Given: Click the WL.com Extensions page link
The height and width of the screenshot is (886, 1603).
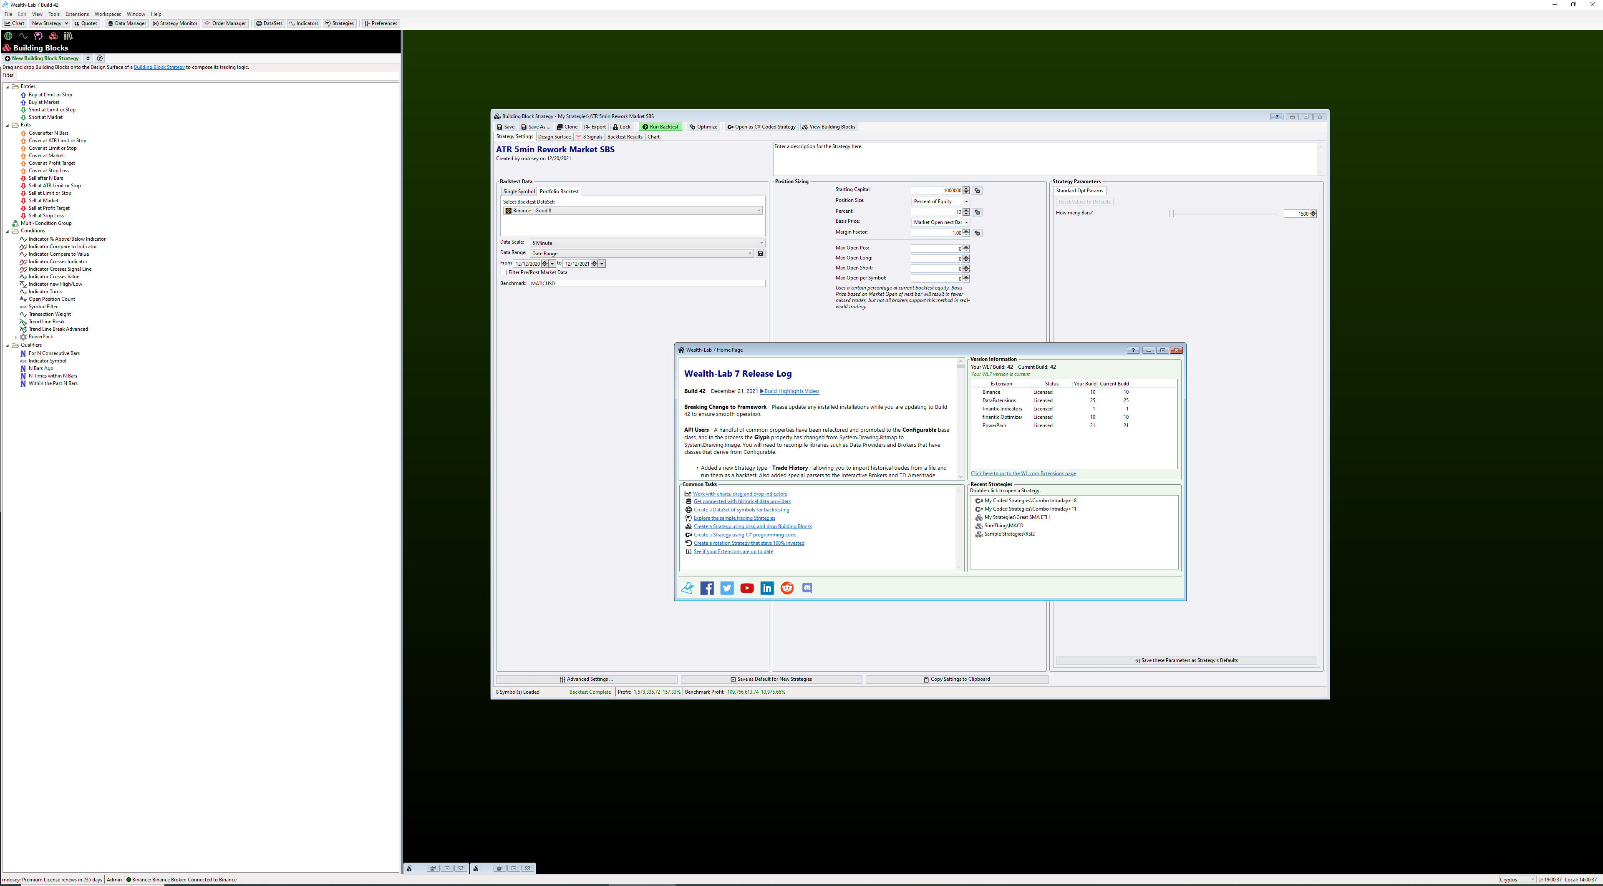Looking at the screenshot, I should click(x=1023, y=473).
